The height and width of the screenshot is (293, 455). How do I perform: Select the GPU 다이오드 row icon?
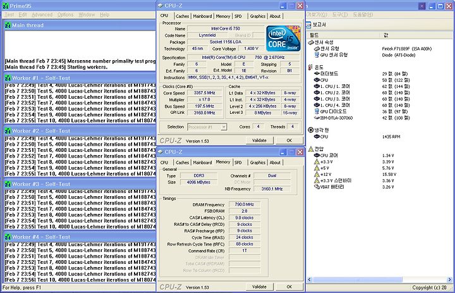click(317, 111)
